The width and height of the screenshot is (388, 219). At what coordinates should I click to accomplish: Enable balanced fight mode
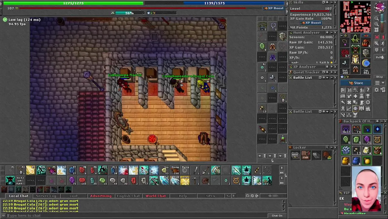[377, 43]
